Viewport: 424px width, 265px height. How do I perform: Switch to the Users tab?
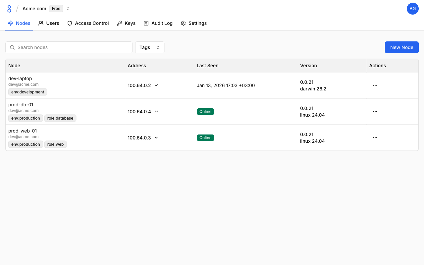click(49, 23)
